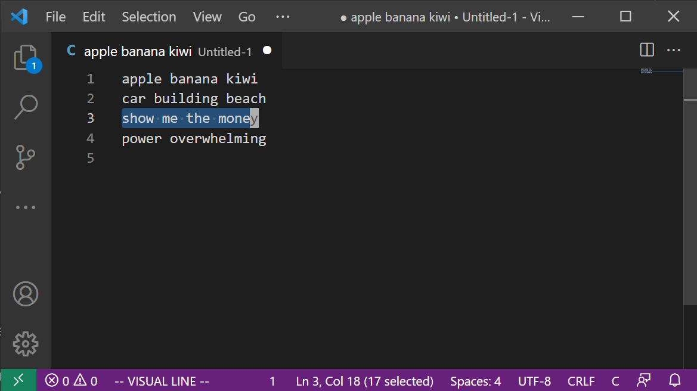Screen dimensions: 697x391
Task: Click the VISUAL LINE mode indicator
Action: (x=162, y=381)
